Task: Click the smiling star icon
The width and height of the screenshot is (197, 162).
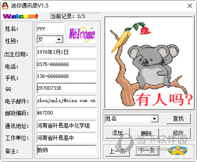Action: 178,151
